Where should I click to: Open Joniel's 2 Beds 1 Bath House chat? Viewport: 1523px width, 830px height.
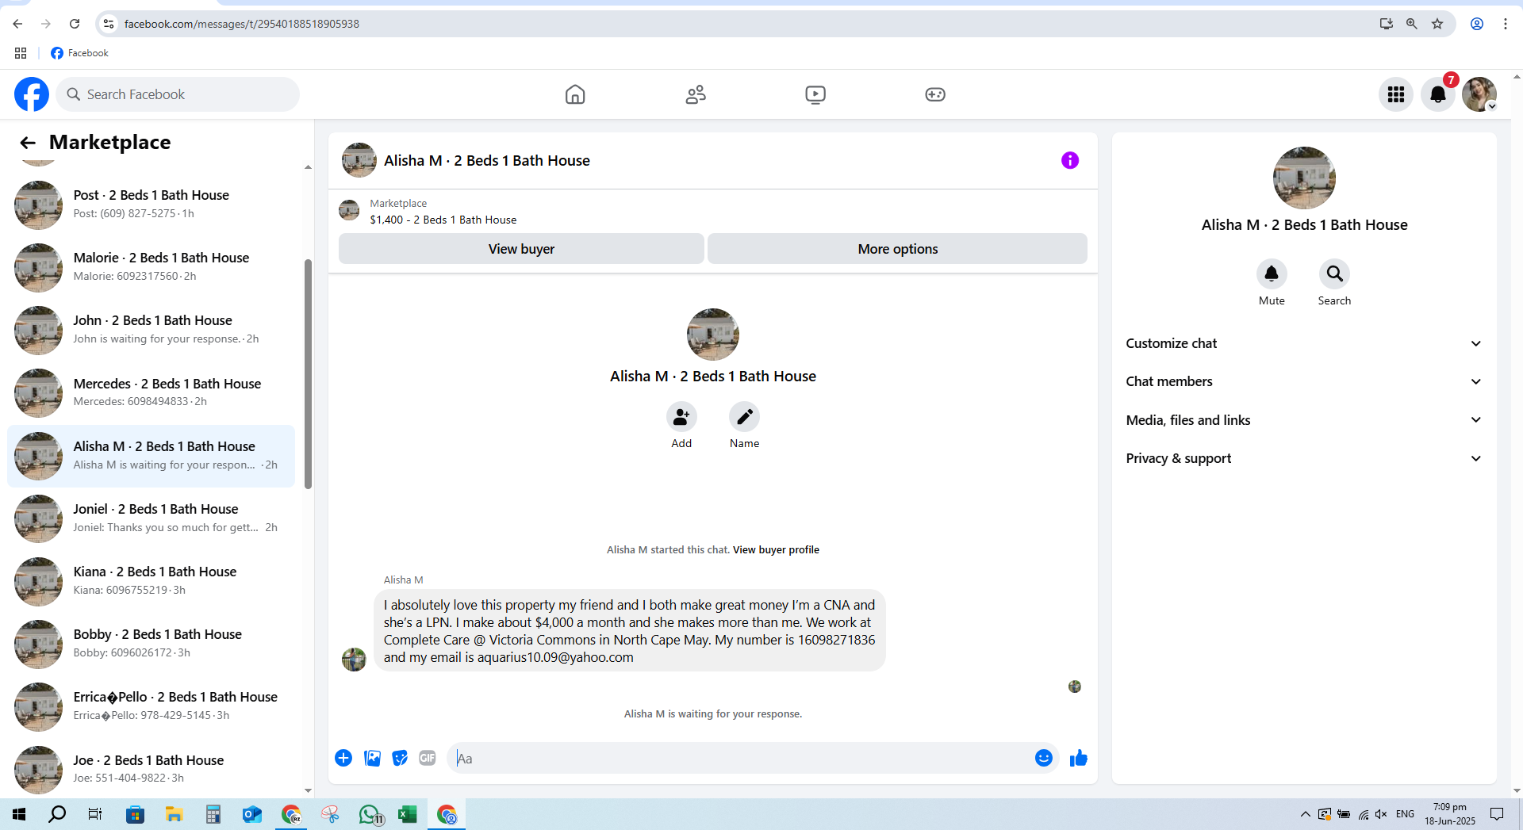coord(151,518)
